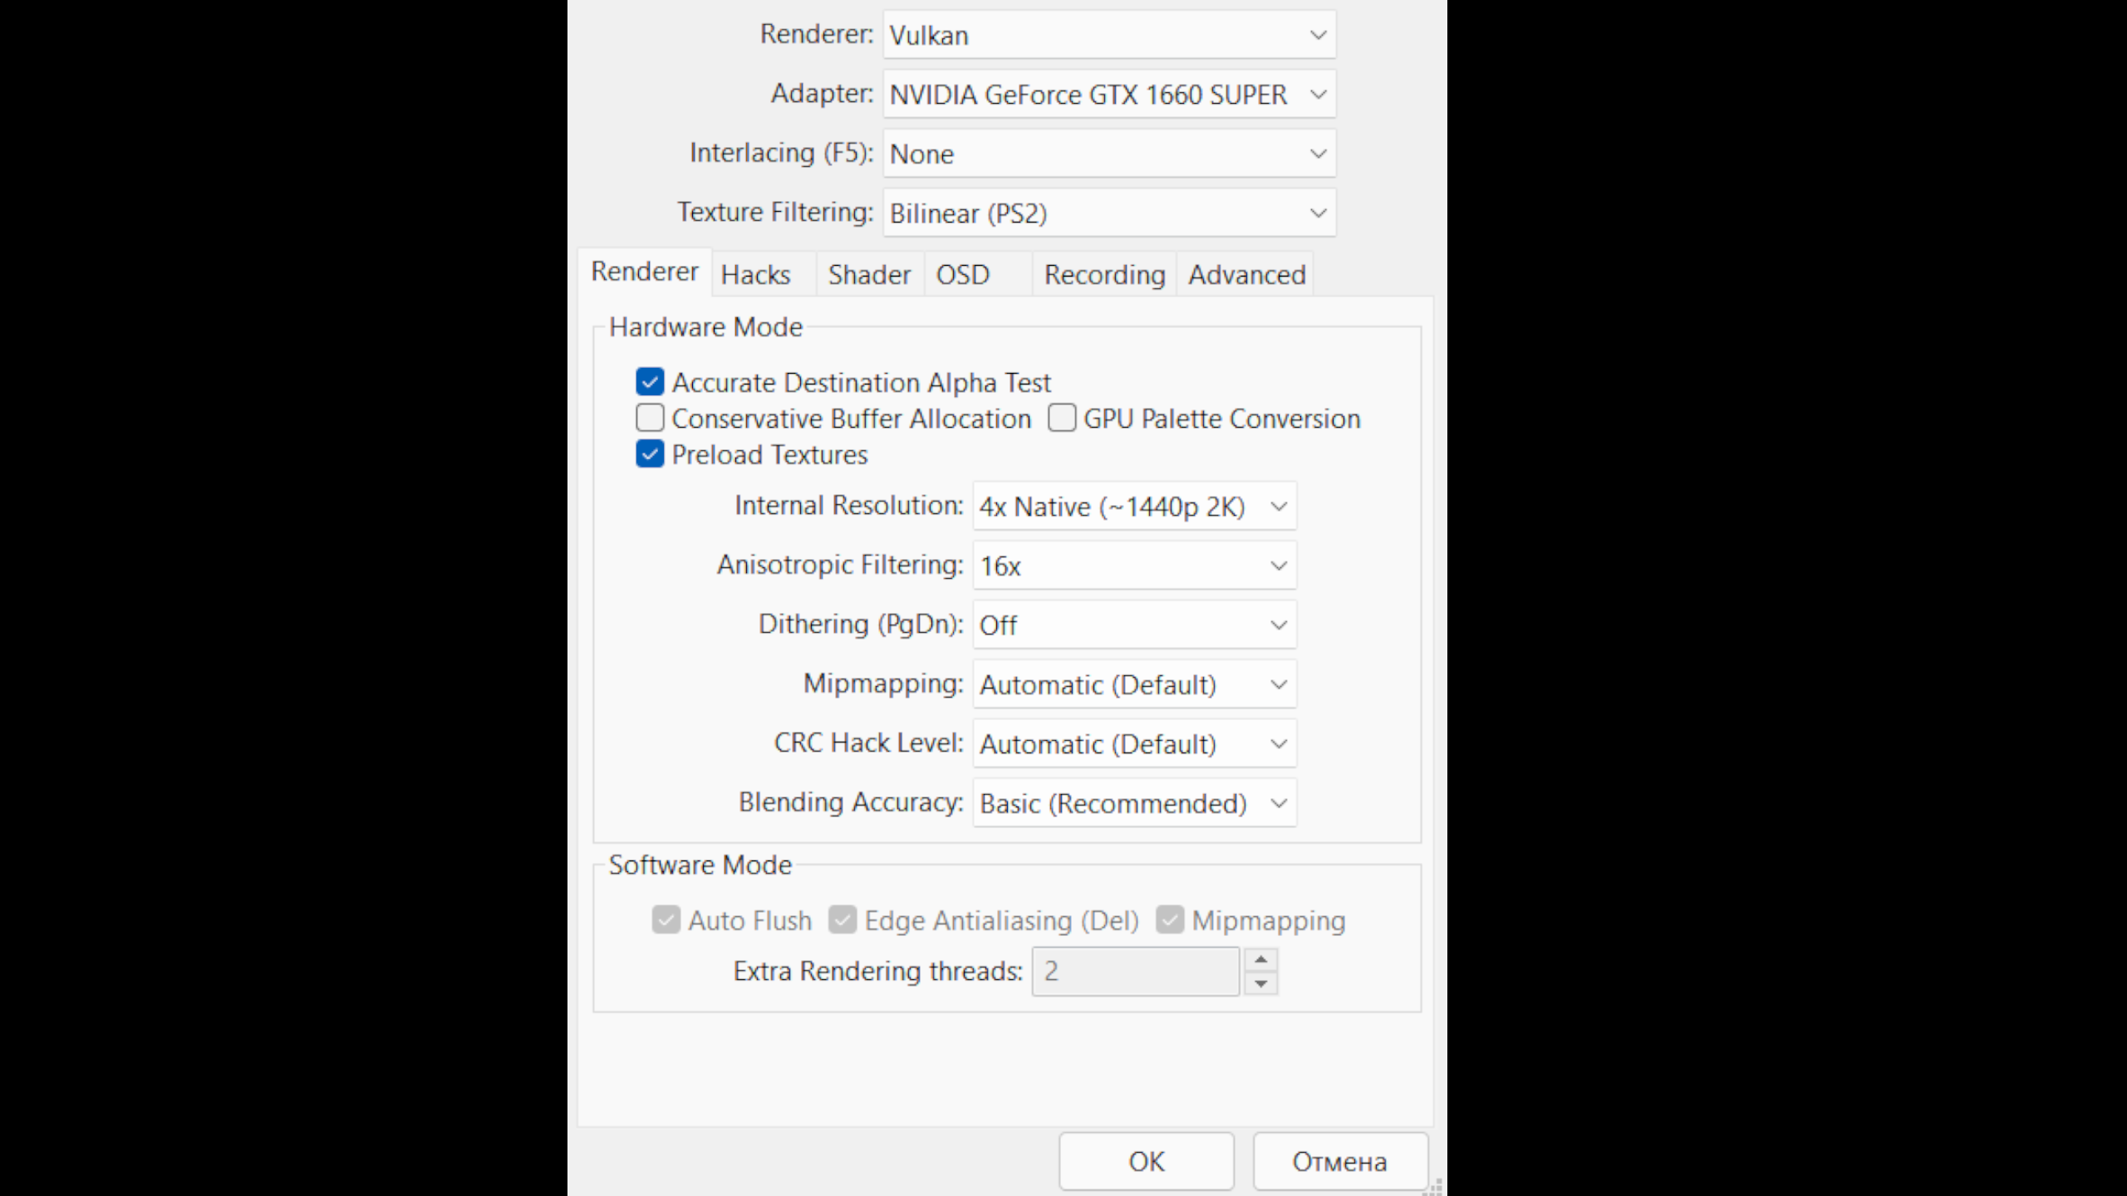Open the Texture Filtering dropdown
Image resolution: width=2127 pixels, height=1196 pixels.
(x=1109, y=213)
